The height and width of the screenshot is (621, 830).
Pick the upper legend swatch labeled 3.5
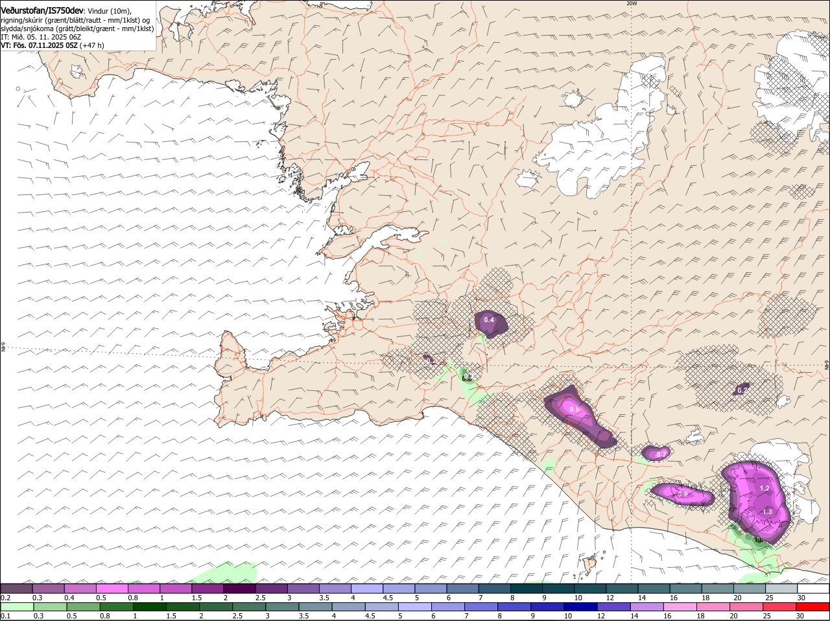tap(335, 589)
